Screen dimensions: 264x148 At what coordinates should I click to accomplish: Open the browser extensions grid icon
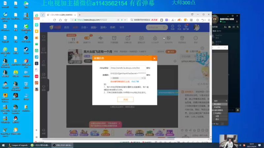(191, 20)
